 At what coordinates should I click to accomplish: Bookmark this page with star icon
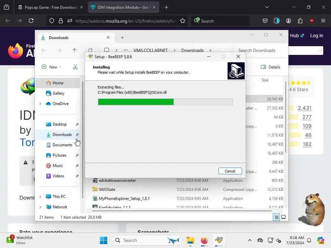coord(183,21)
